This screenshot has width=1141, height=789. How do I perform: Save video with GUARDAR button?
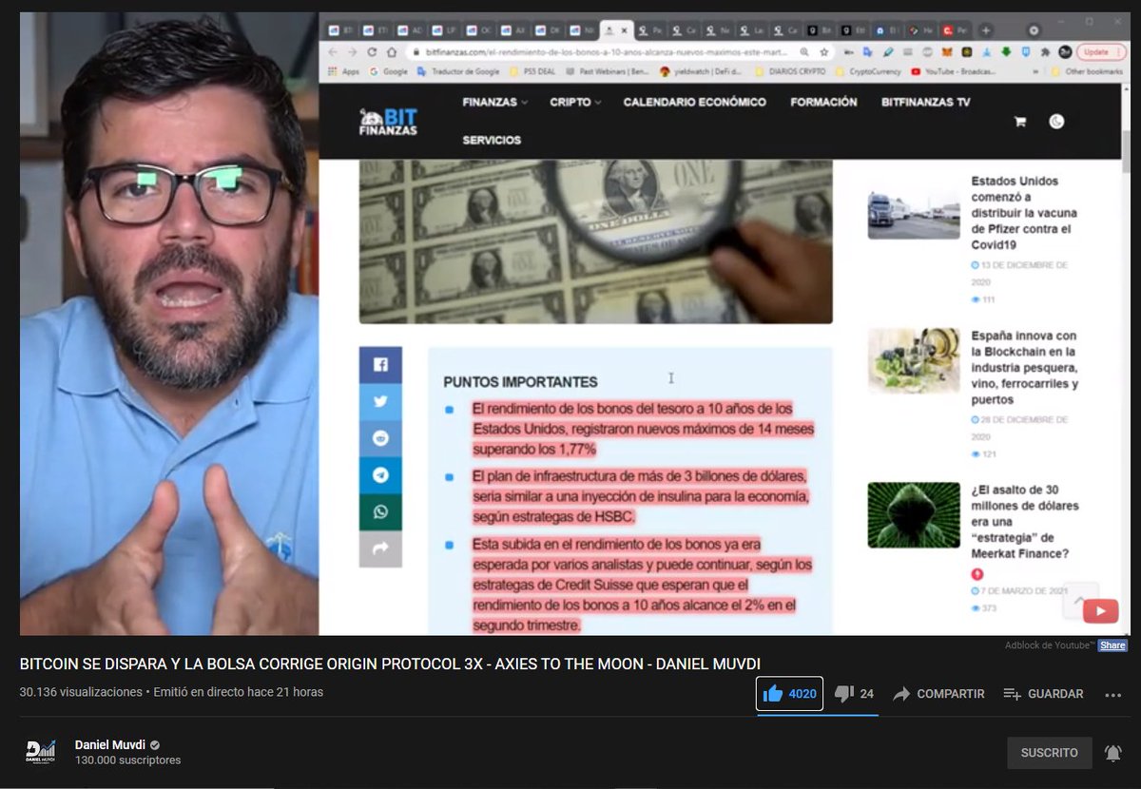click(x=1043, y=694)
